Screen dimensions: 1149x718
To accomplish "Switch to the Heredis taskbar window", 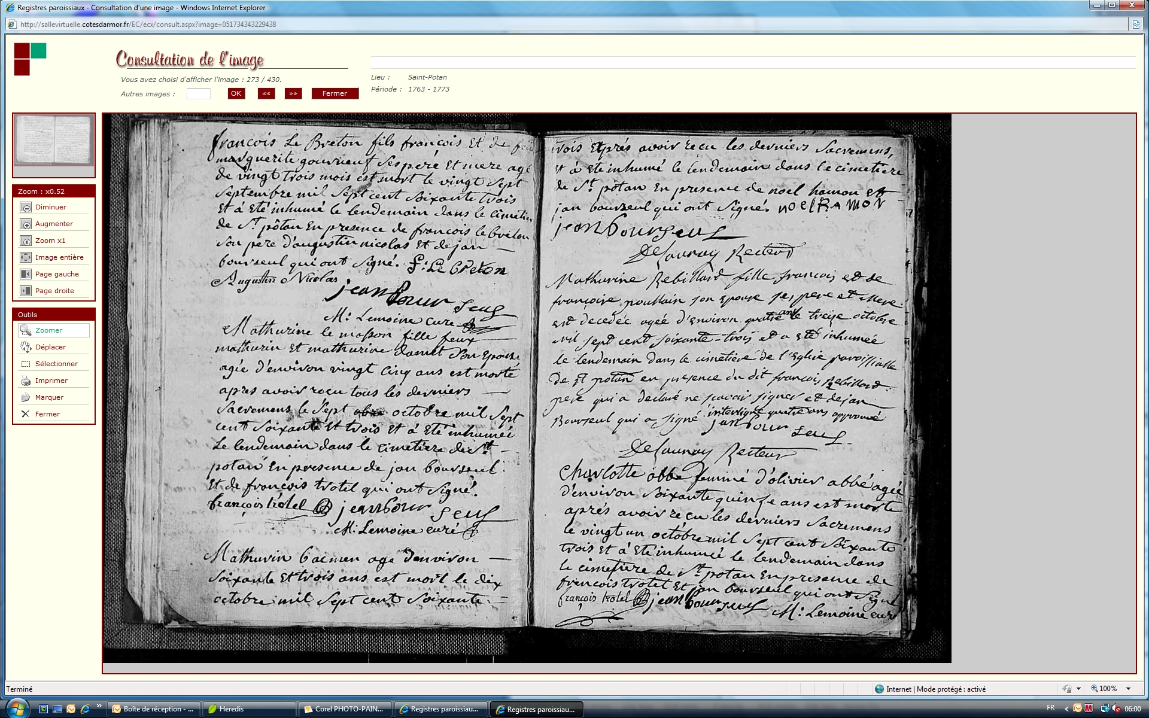I will (x=249, y=709).
